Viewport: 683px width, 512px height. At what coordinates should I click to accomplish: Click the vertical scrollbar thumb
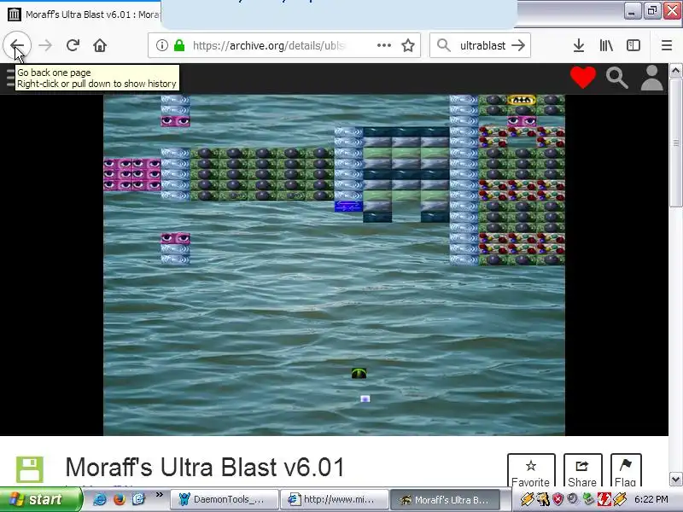(x=675, y=143)
